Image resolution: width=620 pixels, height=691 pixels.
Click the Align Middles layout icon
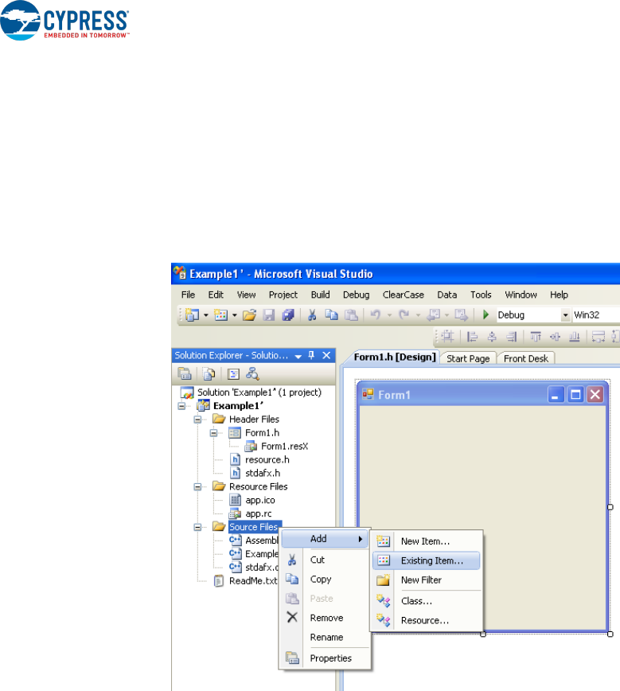coord(555,337)
